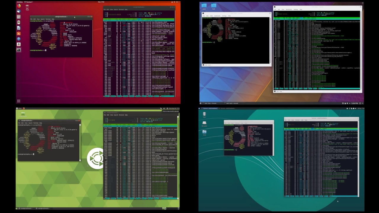Viewport: 379px width, 213px height.
Task: Select the 'vidal: htop' tab in Konsole
Action: 278,91
